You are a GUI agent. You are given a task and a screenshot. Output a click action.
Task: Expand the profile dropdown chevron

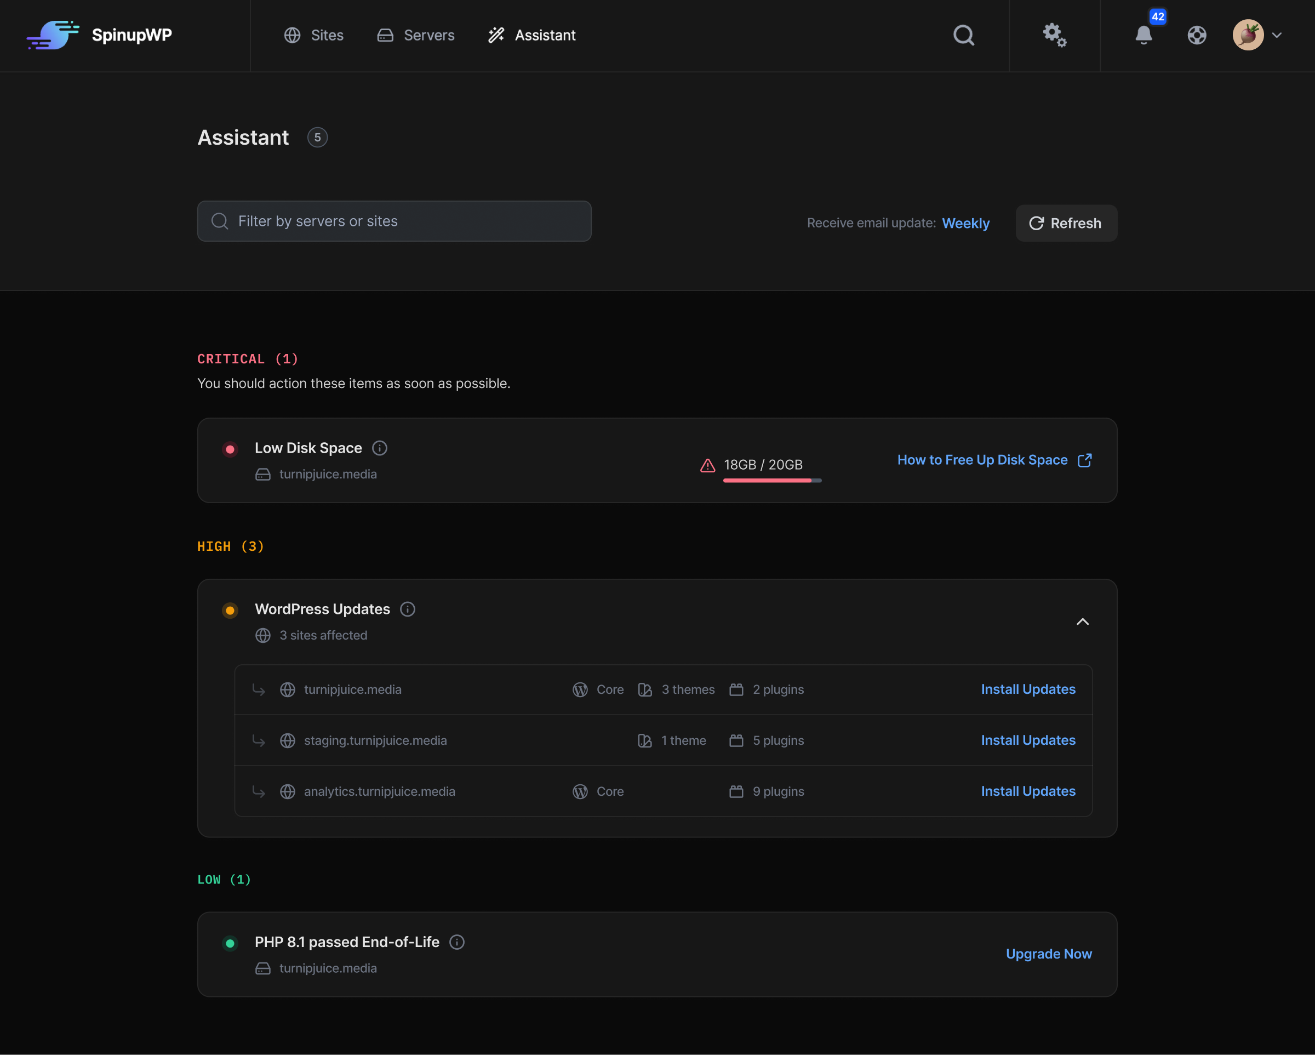(1277, 36)
